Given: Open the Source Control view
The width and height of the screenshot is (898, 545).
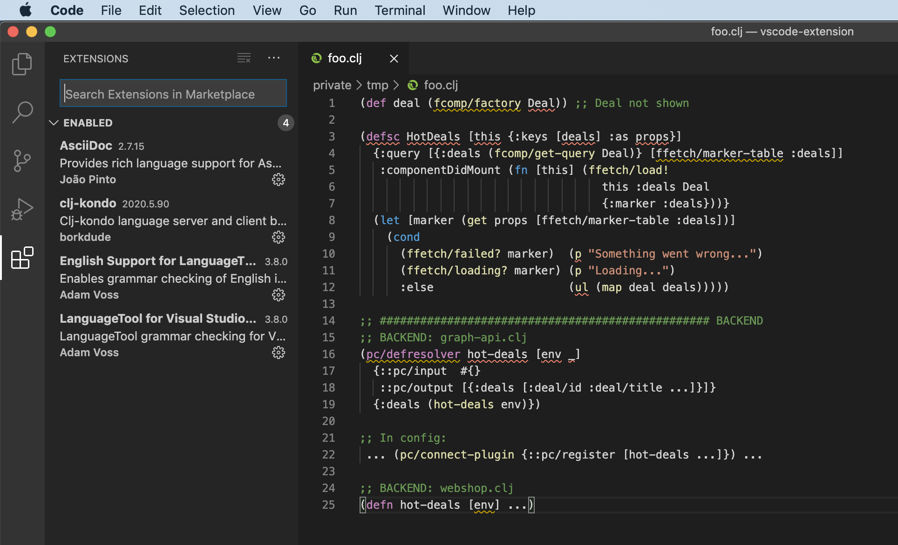Looking at the screenshot, I should (22, 161).
